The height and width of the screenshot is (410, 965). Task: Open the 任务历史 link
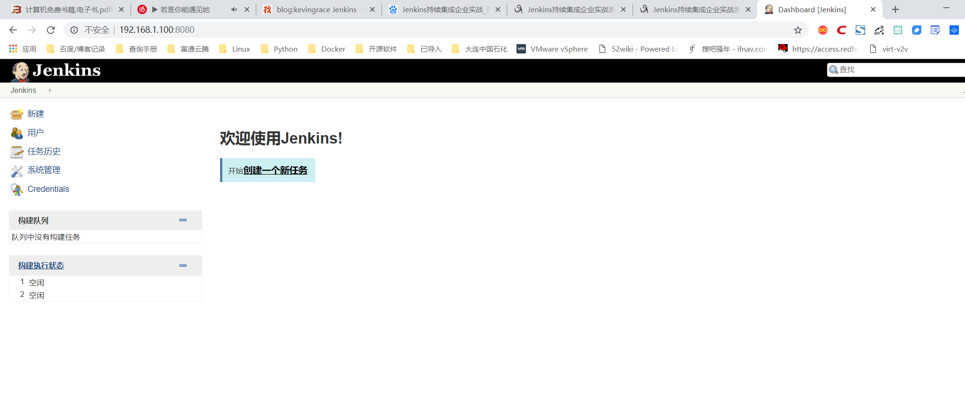[44, 152]
